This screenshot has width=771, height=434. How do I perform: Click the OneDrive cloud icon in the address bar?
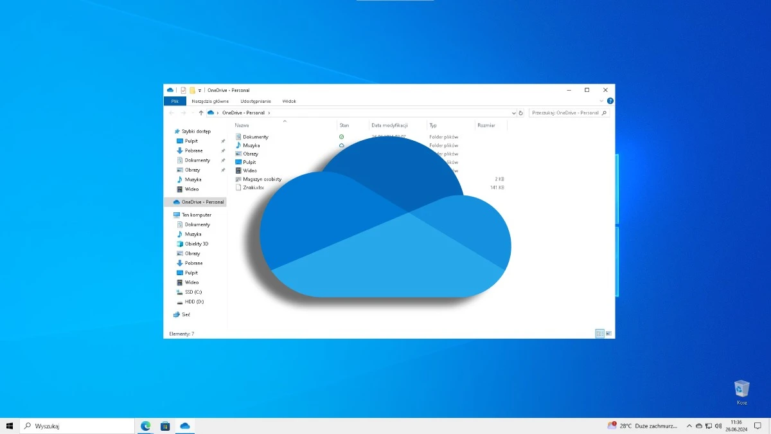tap(211, 113)
